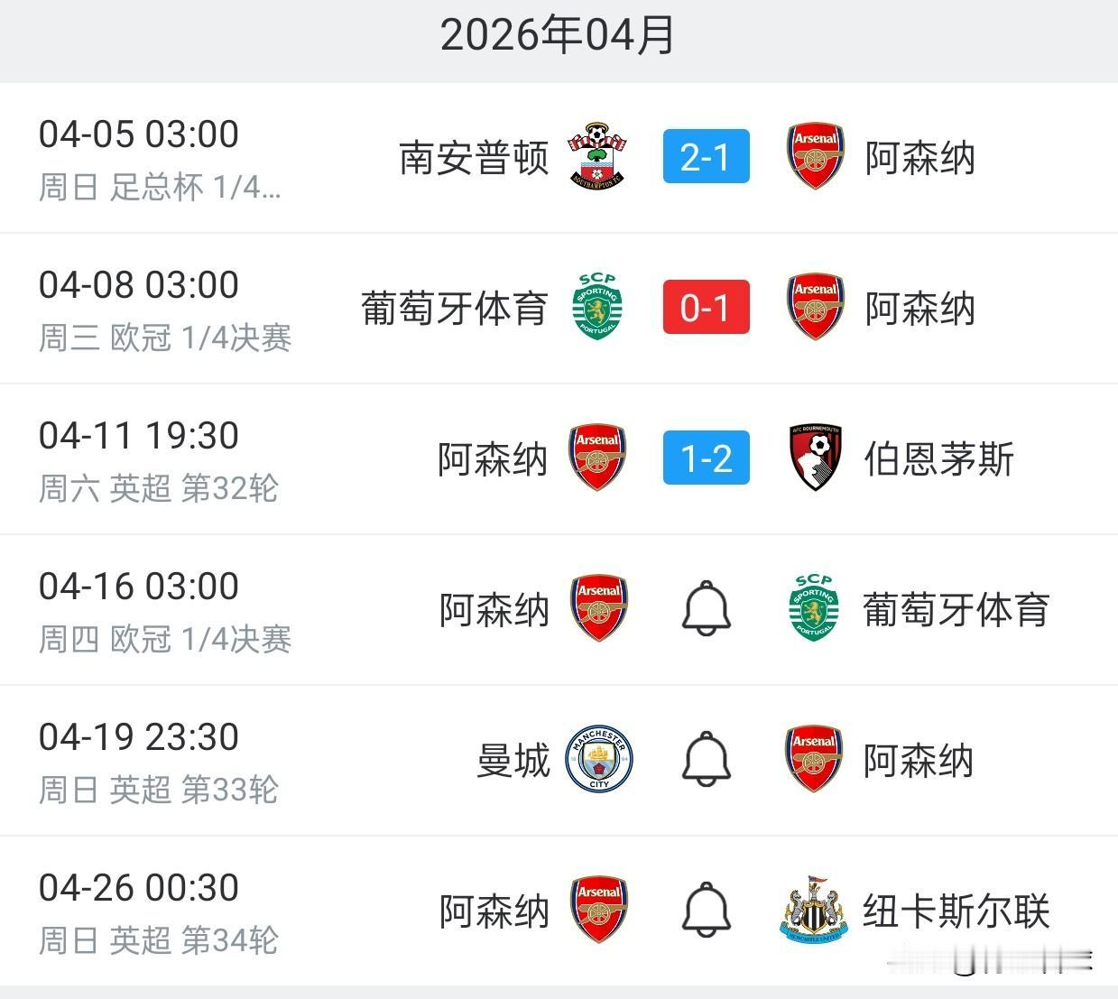The width and height of the screenshot is (1118, 999).
Task: Click the Bournemouth club badge
Action: [813, 458]
